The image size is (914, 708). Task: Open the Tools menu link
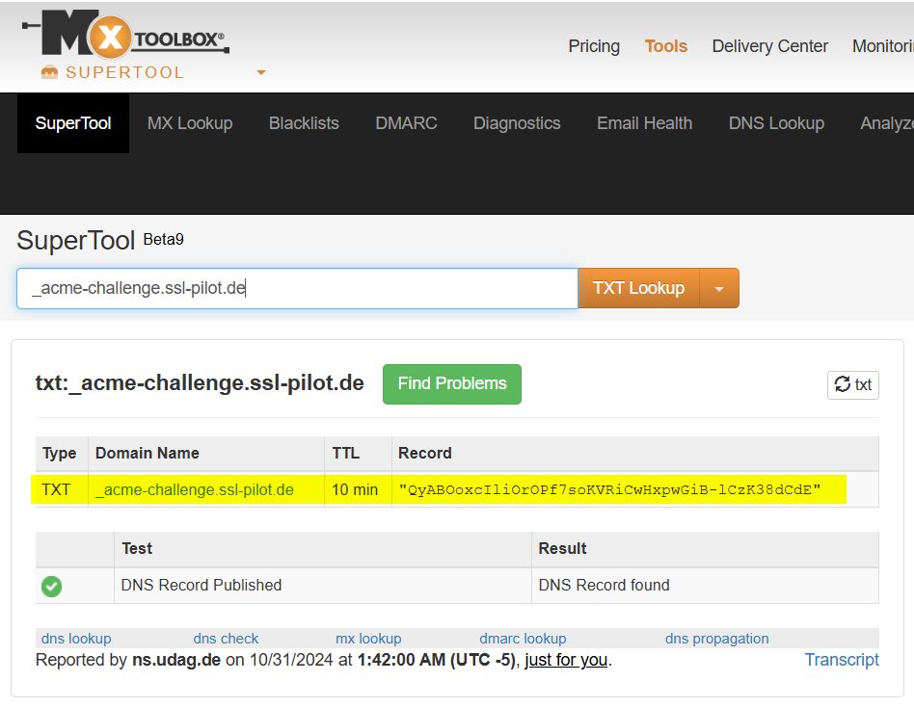tap(665, 46)
